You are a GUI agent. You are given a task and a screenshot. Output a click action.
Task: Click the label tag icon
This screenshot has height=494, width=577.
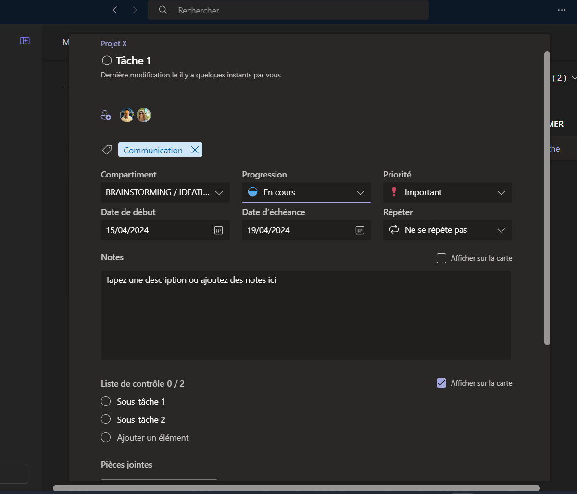[x=107, y=150]
